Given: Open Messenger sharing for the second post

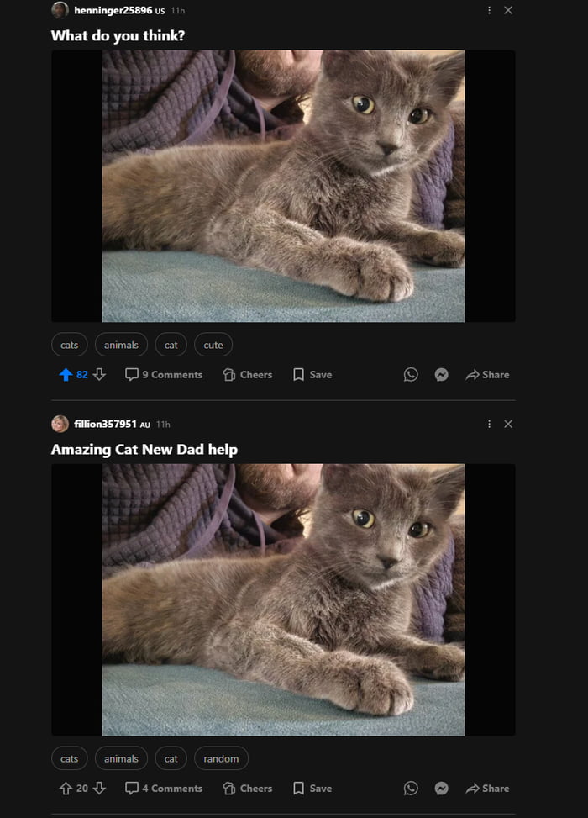Looking at the screenshot, I should pos(441,789).
